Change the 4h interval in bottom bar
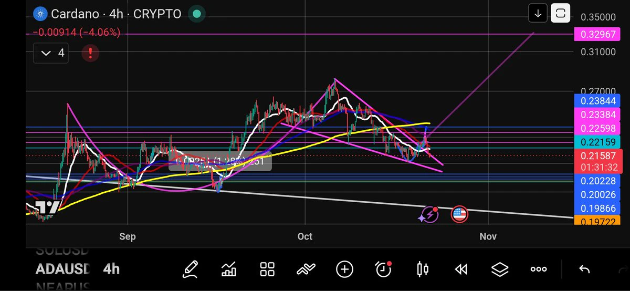Screen dimensions: 630x291 coord(111,269)
